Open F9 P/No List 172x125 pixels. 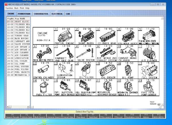(118, 116)
